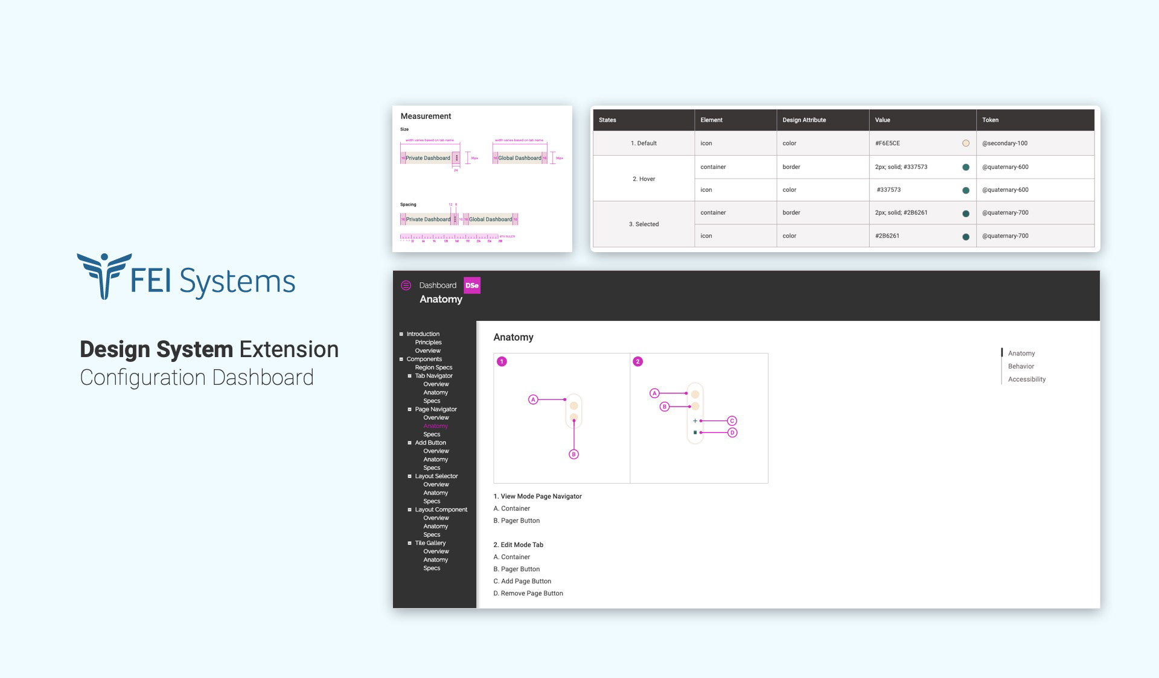This screenshot has width=1159, height=678.
Task: Click callout B in anatomy diagram 2
Action: tap(665, 407)
